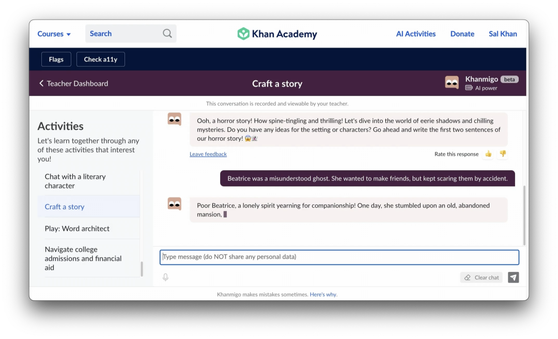Click the Beatrice misunderstood ghost message bubble
Image resolution: width=558 pixels, height=339 pixels.
[368, 179]
